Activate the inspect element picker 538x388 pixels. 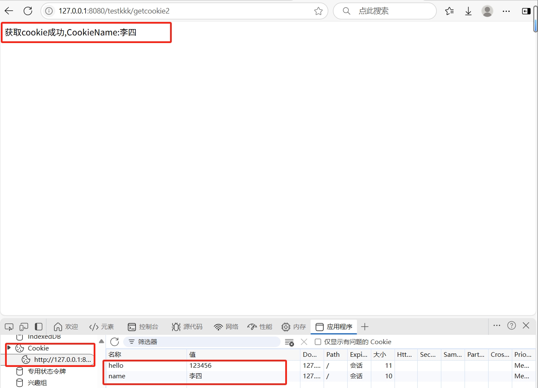click(9, 326)
